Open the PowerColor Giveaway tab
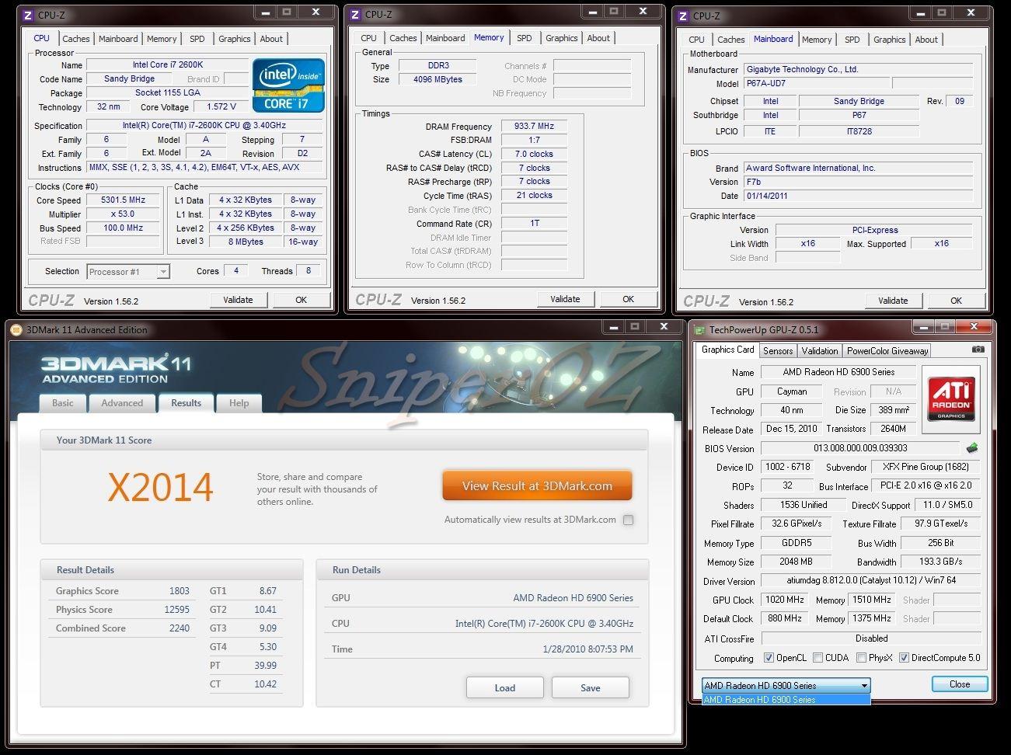Viewport: 1011px width, 755px height. point(887,351)
